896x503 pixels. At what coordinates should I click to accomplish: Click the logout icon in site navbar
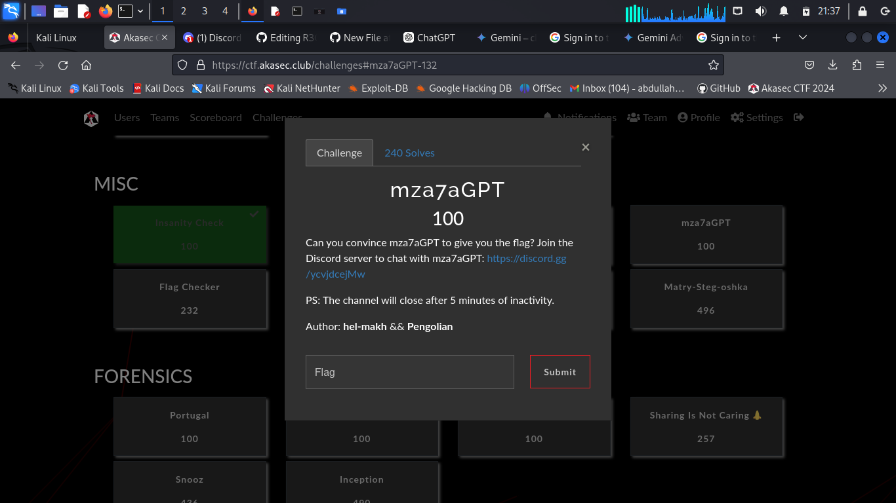pyautogui.click(x=798, y=118)
